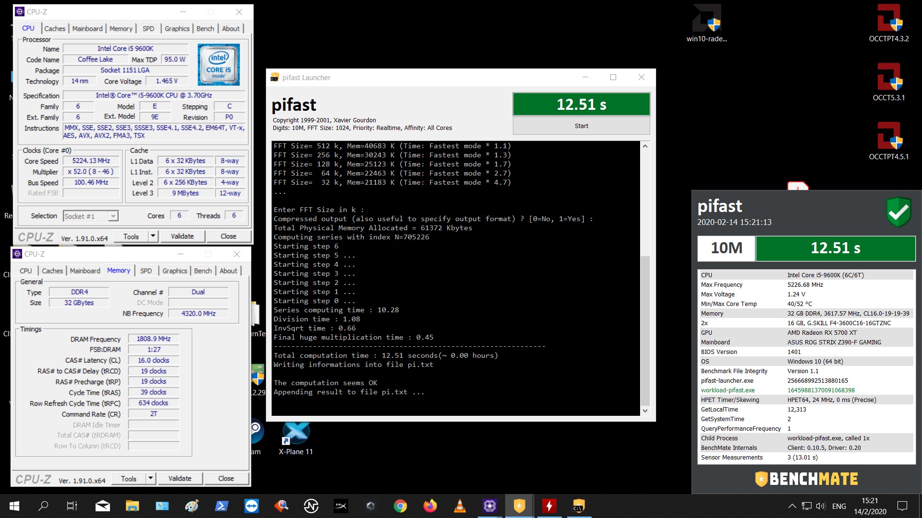Open the Mail app in taskbar
The height and width of the screenshot is (518, 922).
pos(102,506)
